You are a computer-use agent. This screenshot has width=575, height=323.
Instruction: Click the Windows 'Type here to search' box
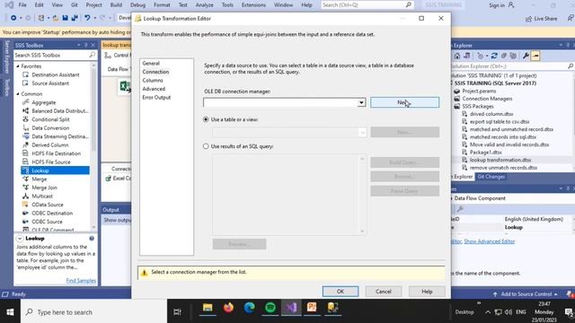tap(93, 312)
